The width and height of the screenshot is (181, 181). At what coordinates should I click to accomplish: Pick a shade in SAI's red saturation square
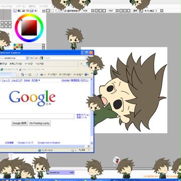click(x=29, y=28)
